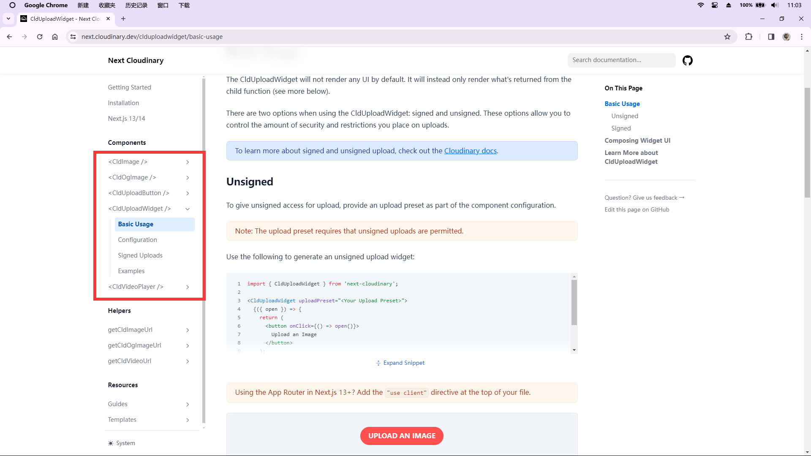811x456 pixels.
Task: Close the CldUploadWidget tab
Action: click(x=108, y=19)
